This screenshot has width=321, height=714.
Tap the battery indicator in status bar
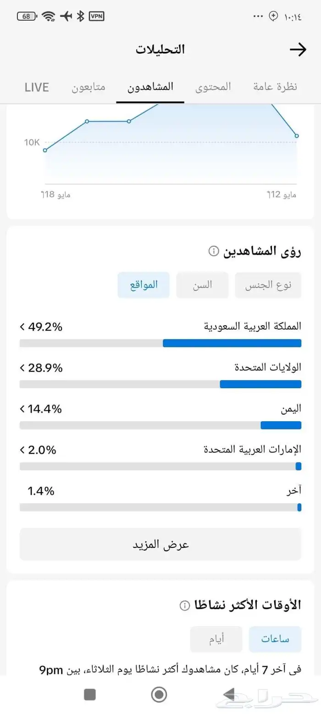pos(27,17)
